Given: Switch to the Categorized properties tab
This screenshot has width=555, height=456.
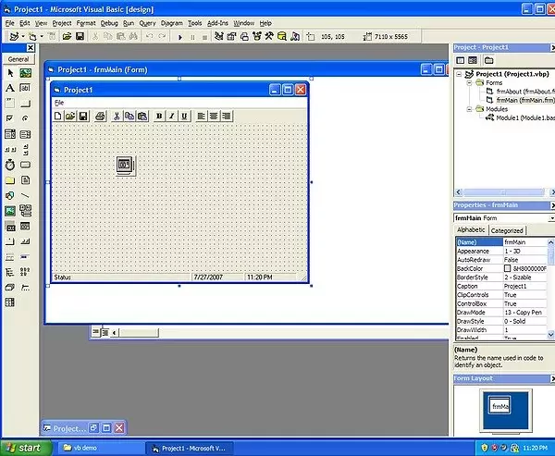Looking at the screenshot, I should coord(507,230).
